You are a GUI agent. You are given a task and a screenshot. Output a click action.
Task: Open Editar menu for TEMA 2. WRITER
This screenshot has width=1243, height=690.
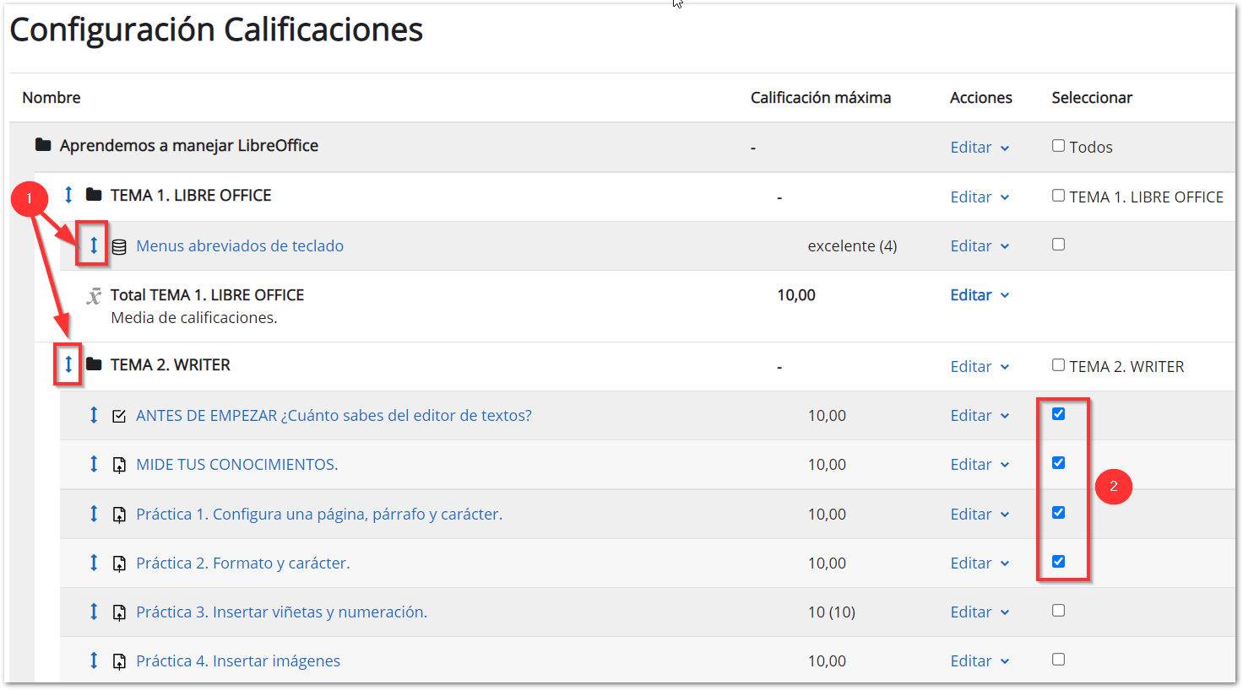pos(980,366)
